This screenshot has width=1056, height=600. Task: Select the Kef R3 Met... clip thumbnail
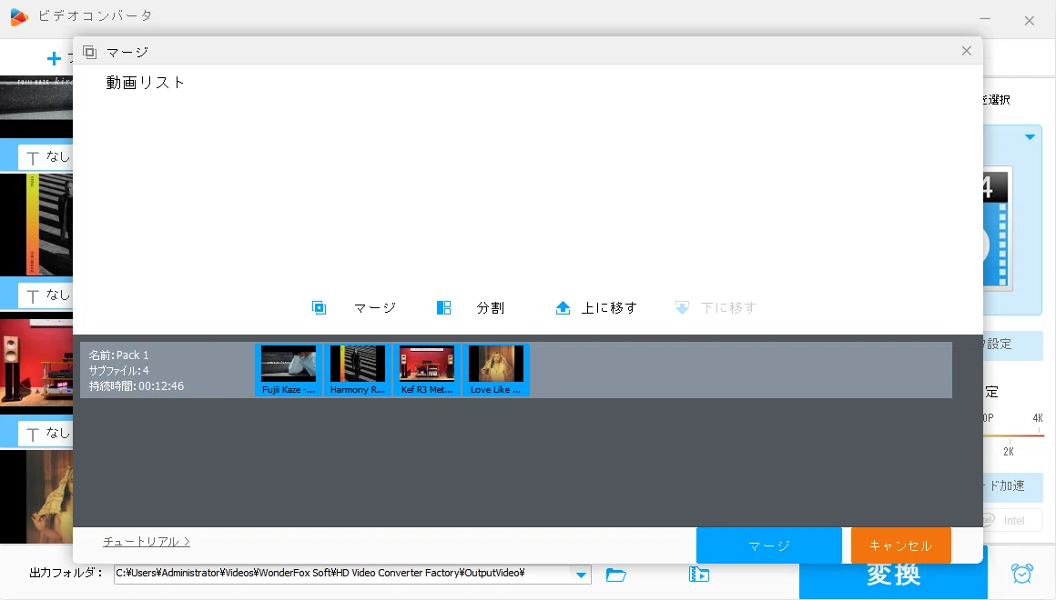(x=427, y=370)
